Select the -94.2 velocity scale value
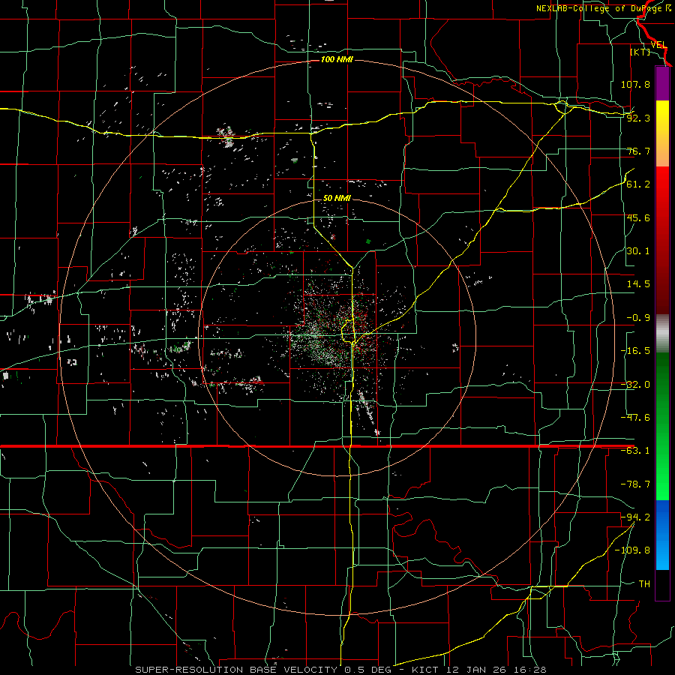The image size is (675, 675). tap(635, 517)
